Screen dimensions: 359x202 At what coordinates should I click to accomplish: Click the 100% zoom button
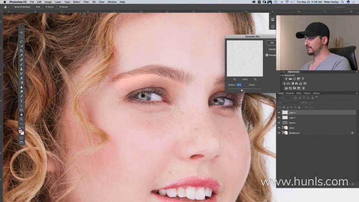tap(38, 7)
